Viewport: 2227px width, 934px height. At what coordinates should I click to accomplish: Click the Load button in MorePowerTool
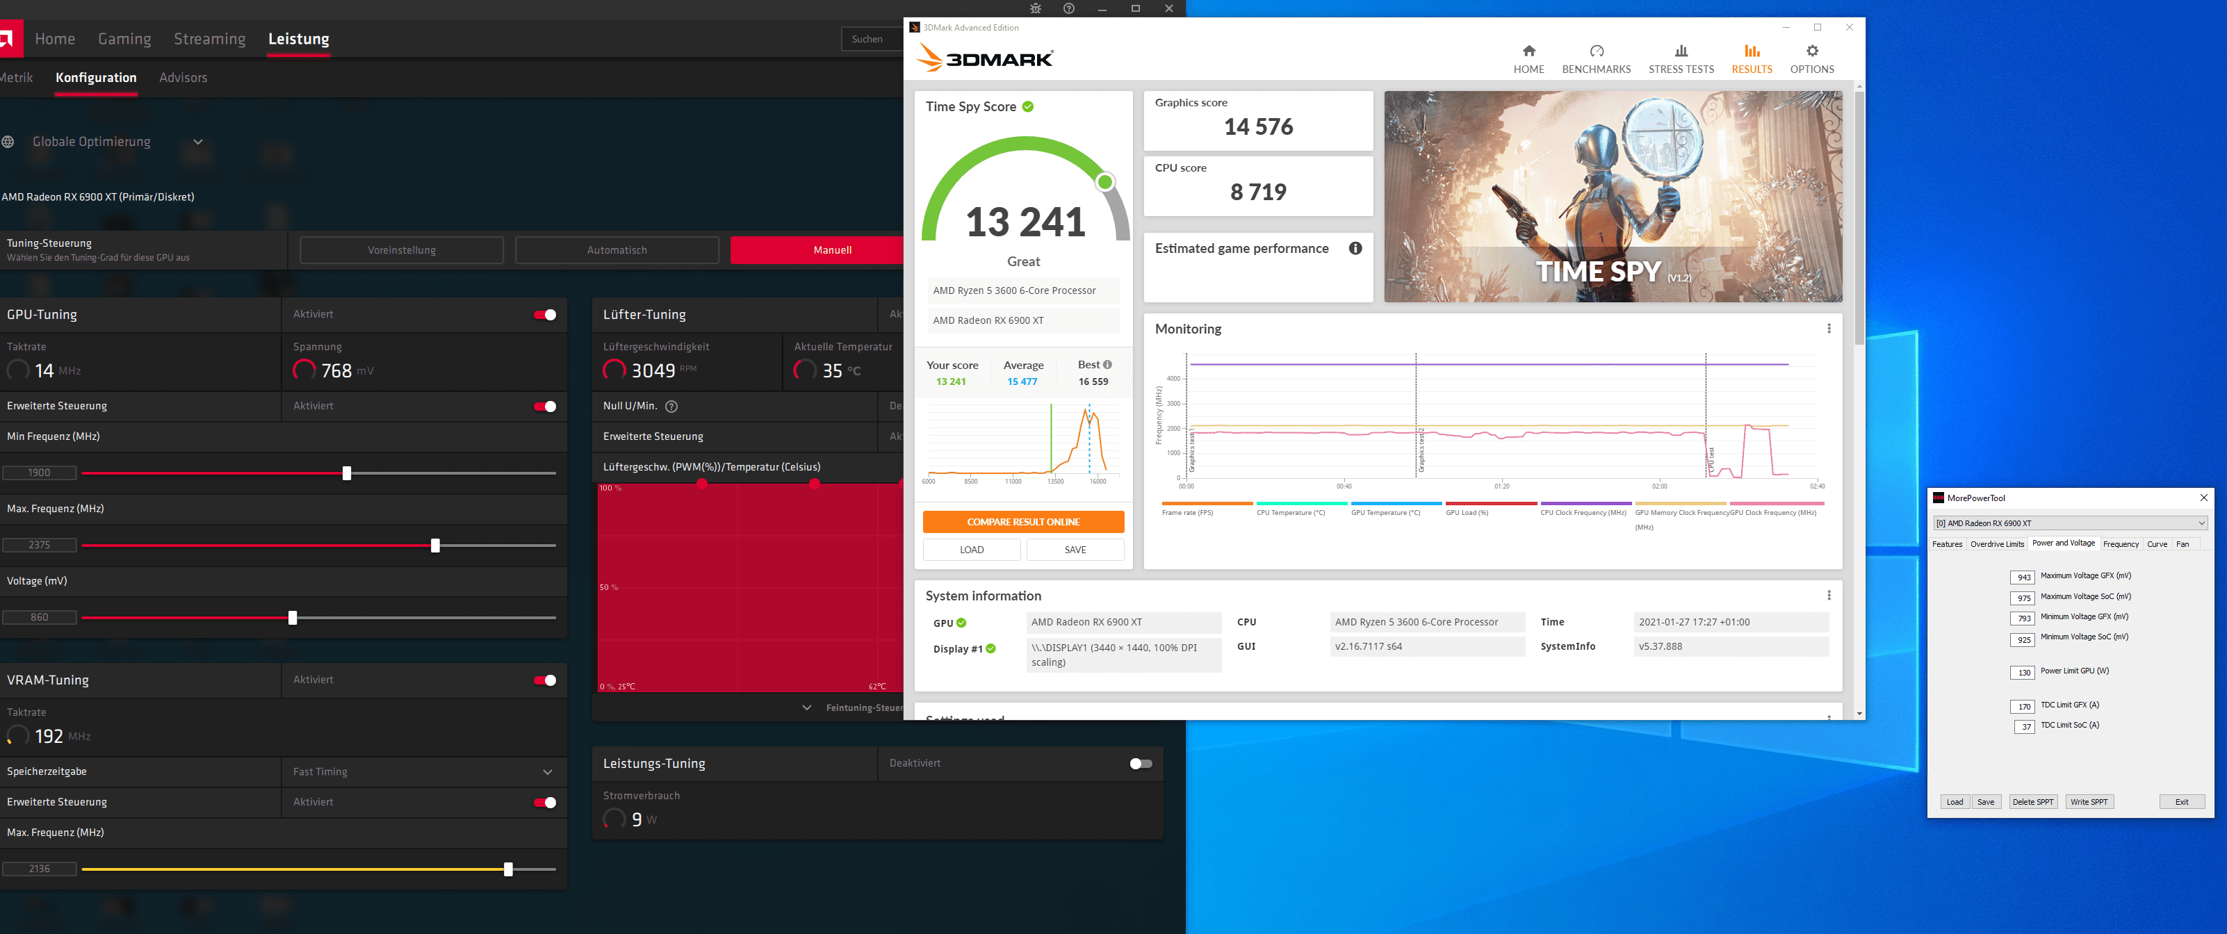coord(1954,802)
